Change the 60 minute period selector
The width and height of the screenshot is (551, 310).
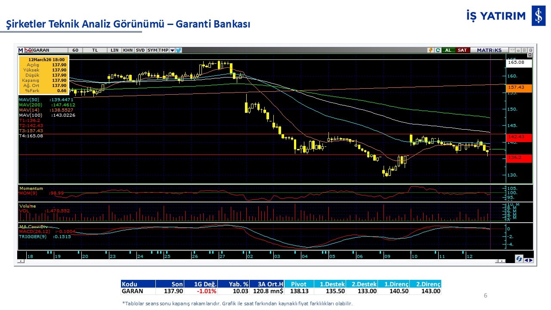click(75, 50)
